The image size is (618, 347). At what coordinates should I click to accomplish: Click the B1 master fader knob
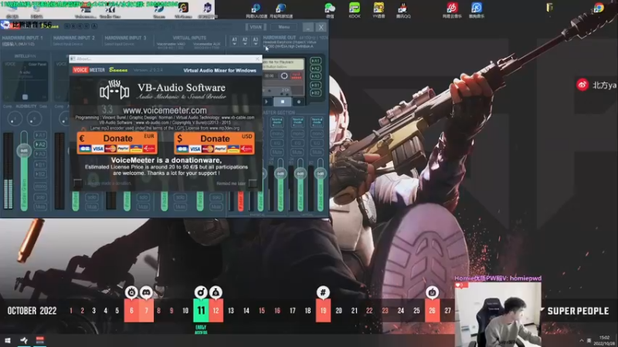click(x=300, y=173)
